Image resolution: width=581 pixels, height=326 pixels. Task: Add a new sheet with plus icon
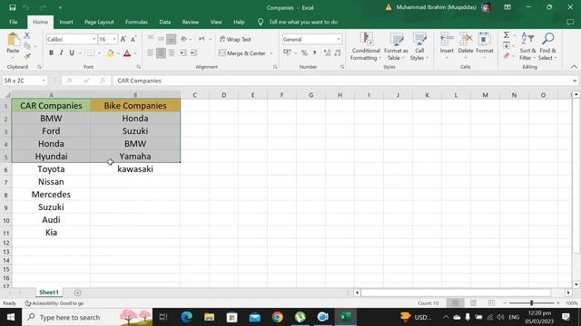77,292
